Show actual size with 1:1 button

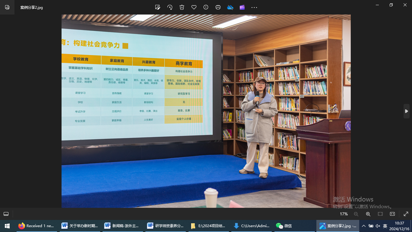click(392, 214)
